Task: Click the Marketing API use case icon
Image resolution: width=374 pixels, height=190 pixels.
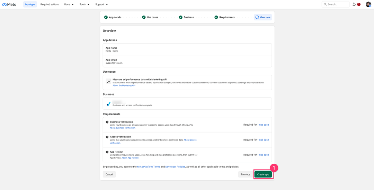Action: tap(108, 81)
